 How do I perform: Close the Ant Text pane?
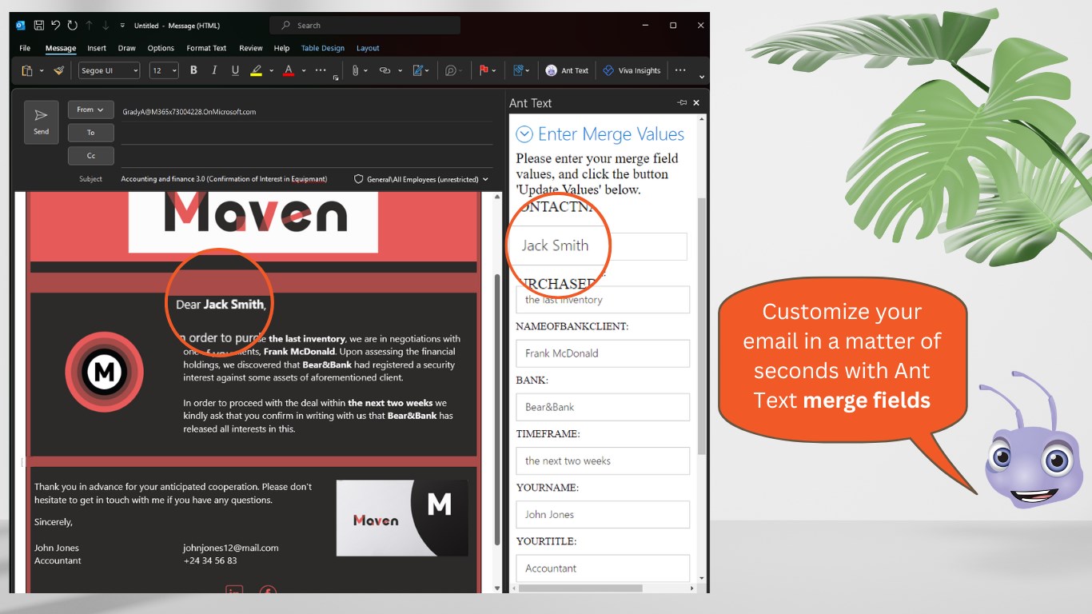click(x=696, y=103)
